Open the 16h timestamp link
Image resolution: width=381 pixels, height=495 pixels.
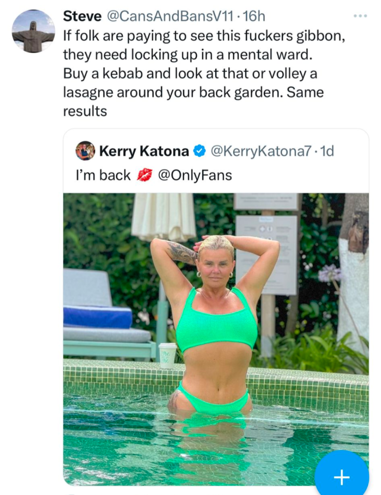click(x=254, y=16)
